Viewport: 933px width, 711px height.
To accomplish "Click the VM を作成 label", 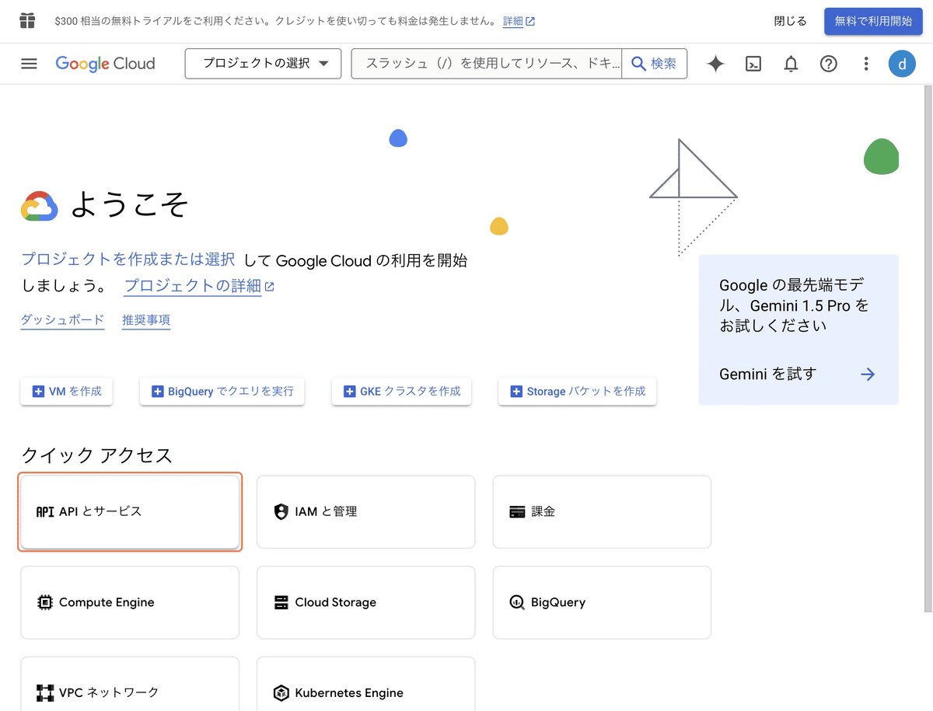I will [75, 392].
